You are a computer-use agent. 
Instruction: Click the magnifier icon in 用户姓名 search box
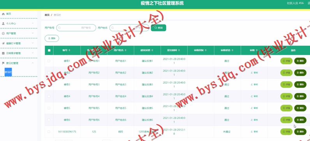pyautogui.click(x=112, y=28)
